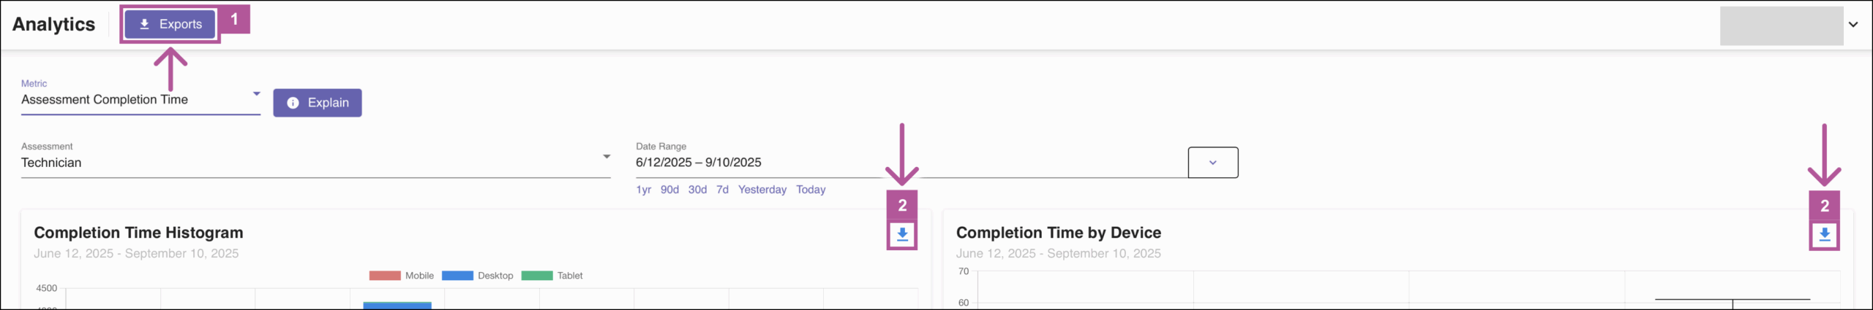Click the Explain button with info icon

click(317, 103)
